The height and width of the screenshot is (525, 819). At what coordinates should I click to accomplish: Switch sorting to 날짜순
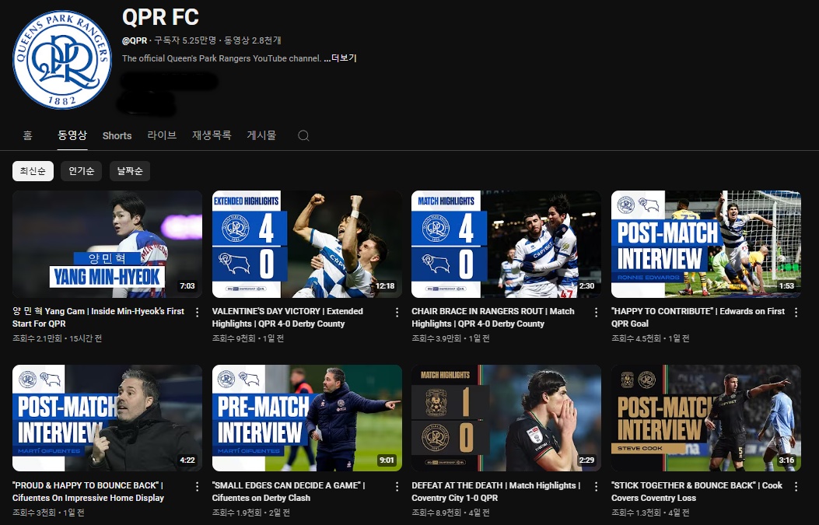tap(129, 170)
